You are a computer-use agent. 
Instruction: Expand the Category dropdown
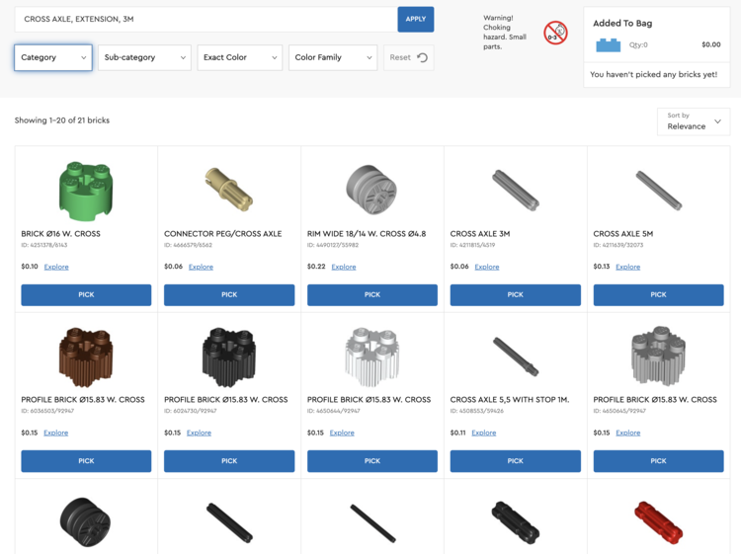pos(53,57)
